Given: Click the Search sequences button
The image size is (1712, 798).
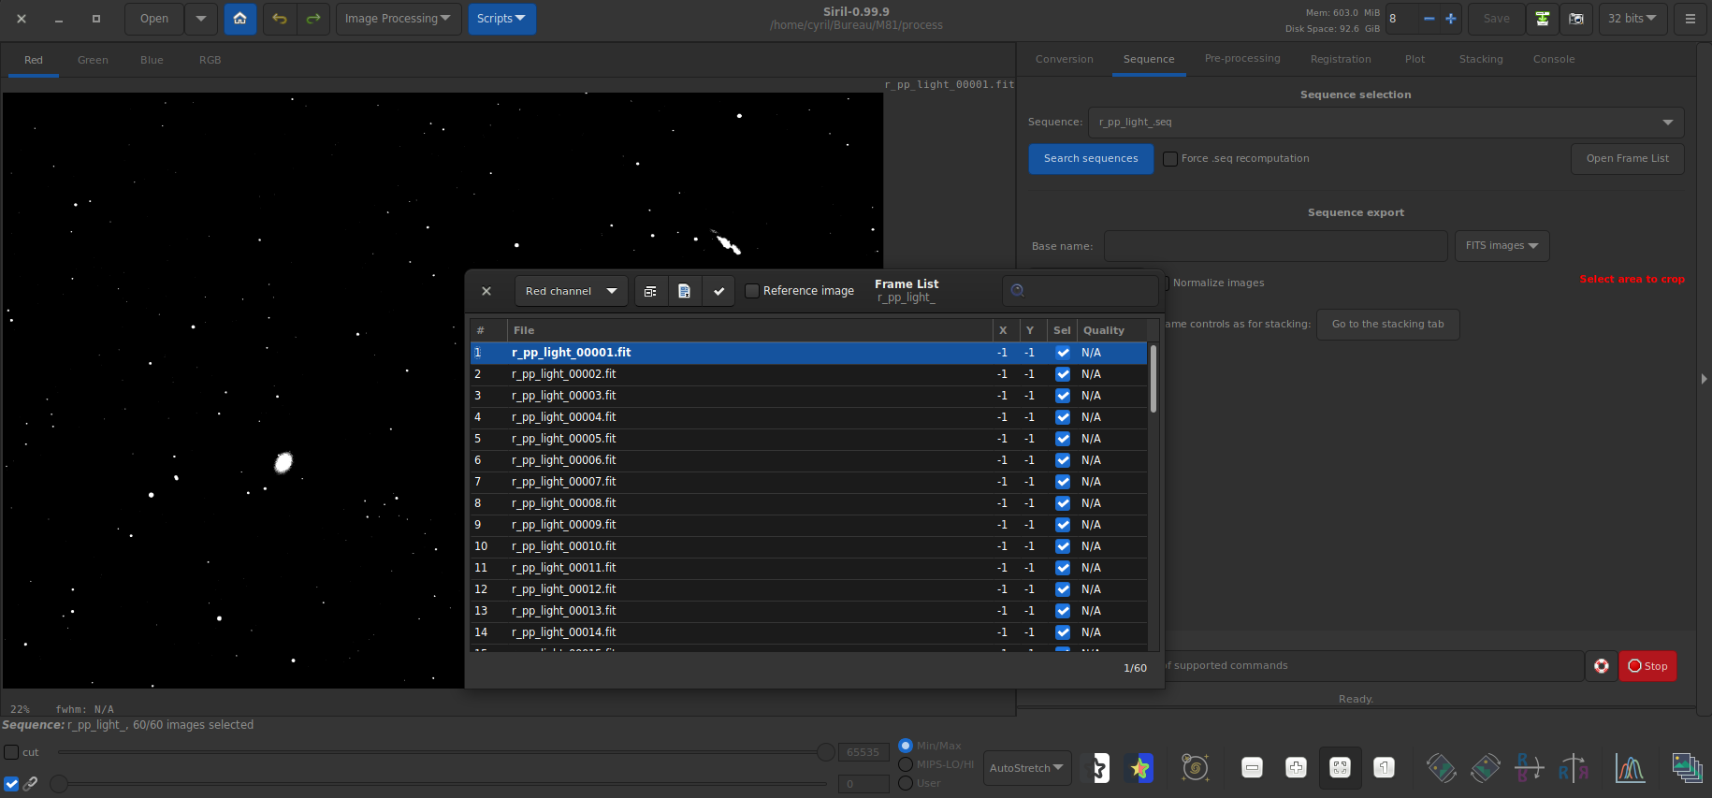Looking at the screenshot, I should [x=1091, y=159].
